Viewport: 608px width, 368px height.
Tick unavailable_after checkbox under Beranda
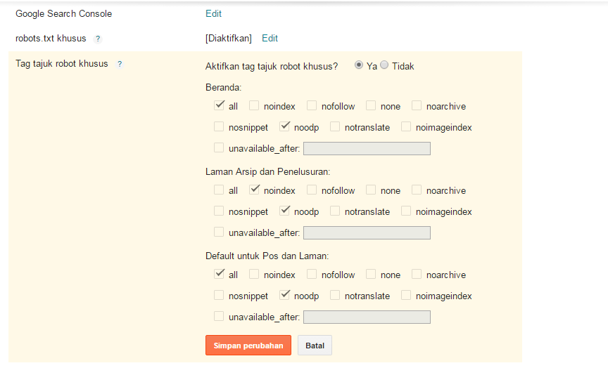coord(219,147)
